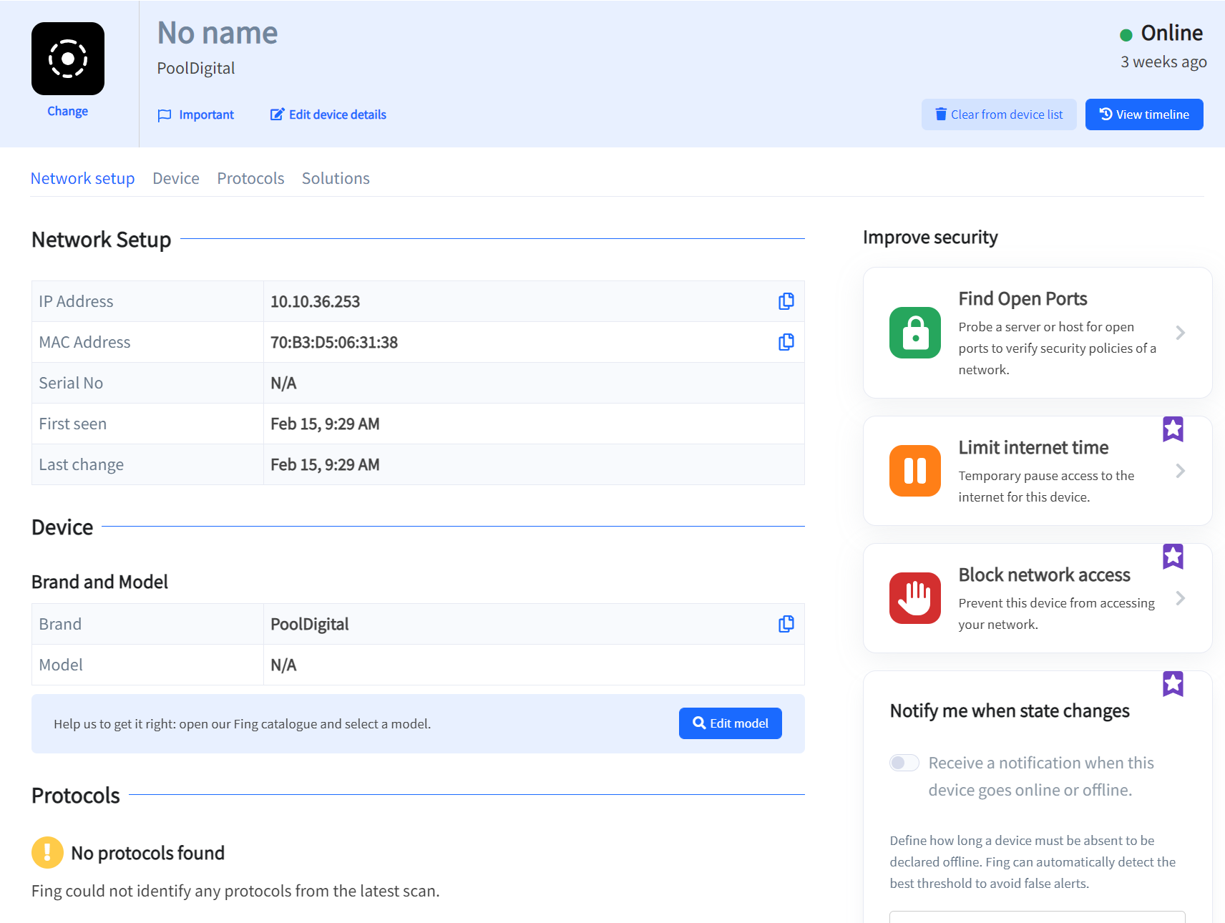The width and height of the screenshot is (1225, 923).
Task: Copy the MAC Address value
Action: coord(786,342)
